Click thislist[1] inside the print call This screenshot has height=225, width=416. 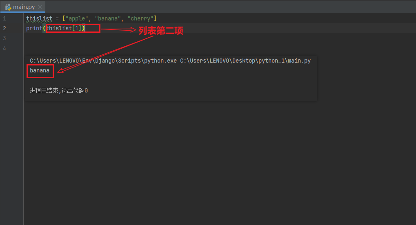[x=64, y=28]
